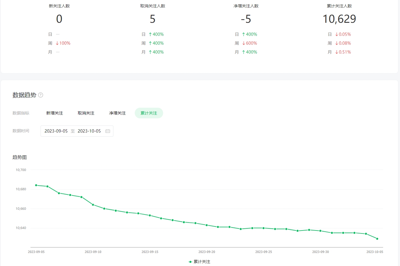Click the weekly ↓600% indicator under 净增关注人数
This screenshot has height=266, width=400.
(250, 43)
